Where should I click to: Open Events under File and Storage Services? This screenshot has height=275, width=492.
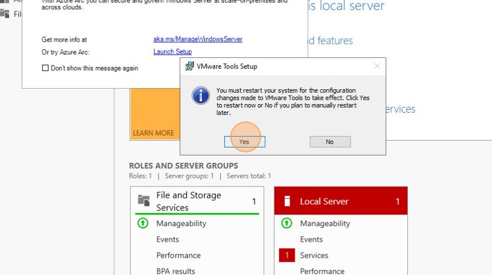click(168, 240)
